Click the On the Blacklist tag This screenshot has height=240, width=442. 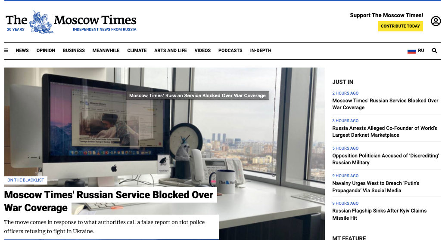point(26,180)
